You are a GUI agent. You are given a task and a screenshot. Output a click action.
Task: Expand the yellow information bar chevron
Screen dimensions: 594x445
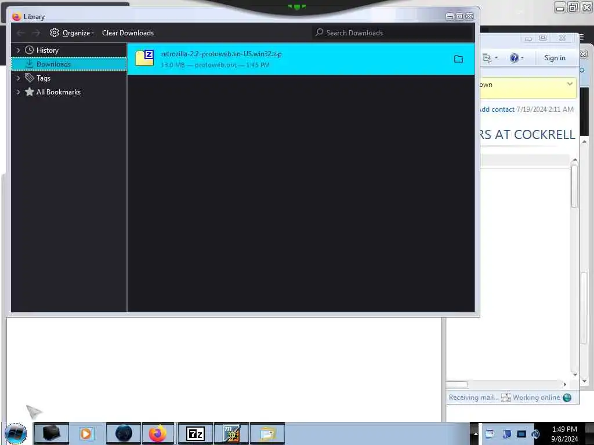coord(570,84)
